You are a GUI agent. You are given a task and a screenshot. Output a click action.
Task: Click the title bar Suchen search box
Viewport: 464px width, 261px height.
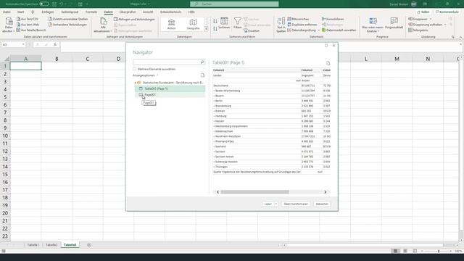234,4
